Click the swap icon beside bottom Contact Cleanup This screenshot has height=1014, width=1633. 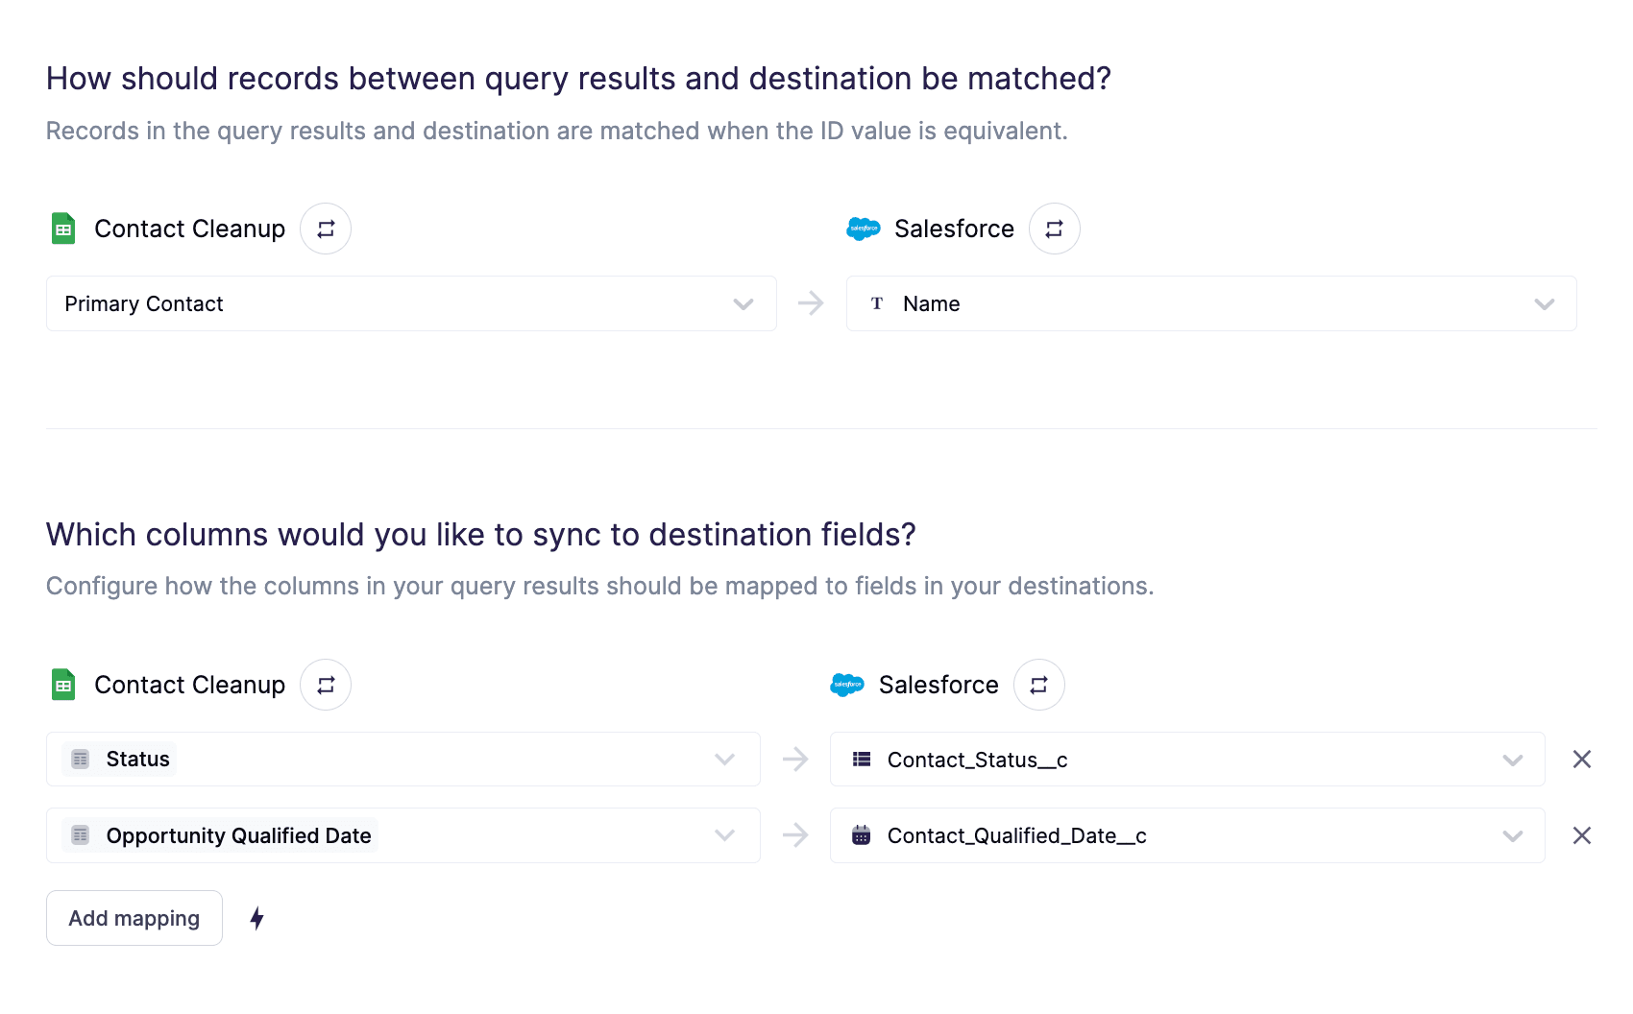tap(325, 685)
